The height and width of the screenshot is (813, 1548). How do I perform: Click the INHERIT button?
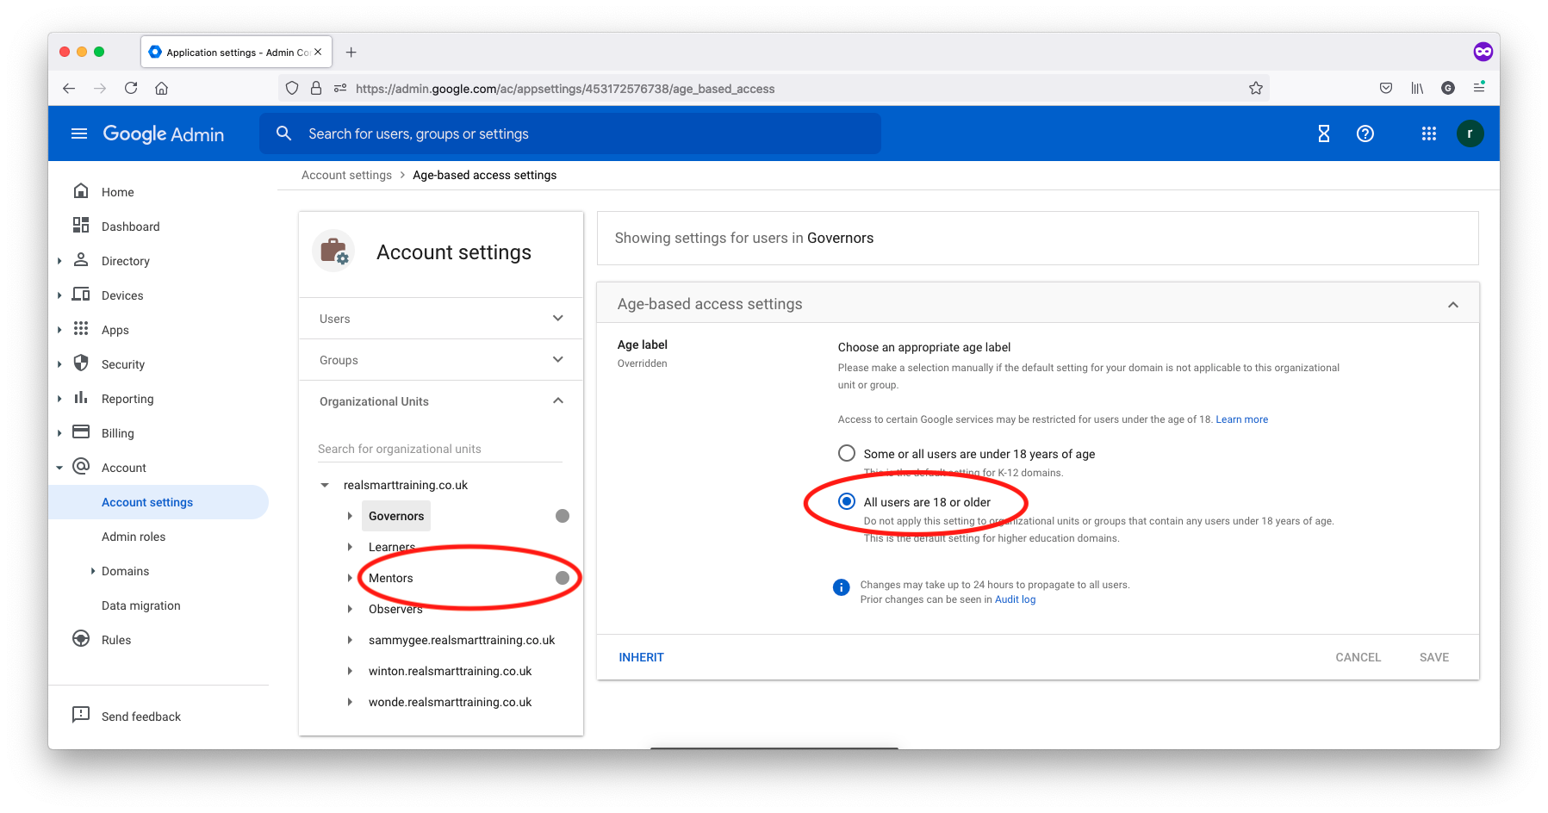point(642,657)
